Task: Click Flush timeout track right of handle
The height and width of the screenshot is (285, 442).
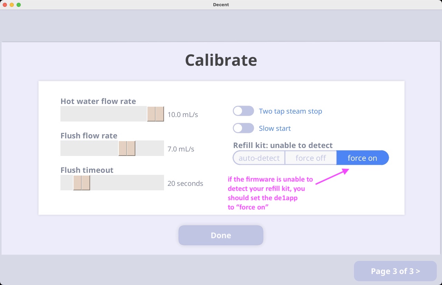Action: pos(127,183)
